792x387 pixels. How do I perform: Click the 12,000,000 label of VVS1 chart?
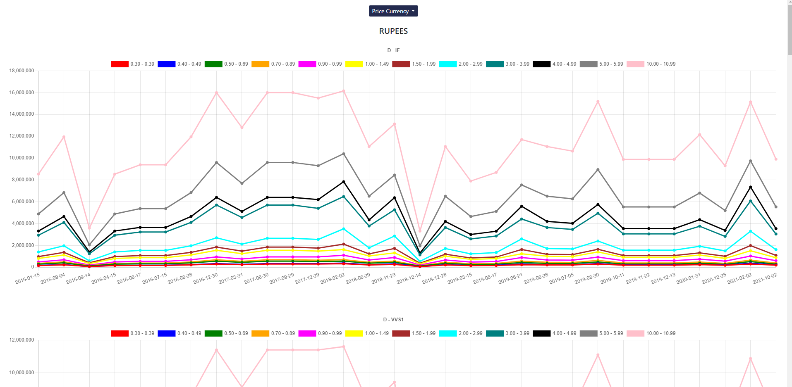22,340
